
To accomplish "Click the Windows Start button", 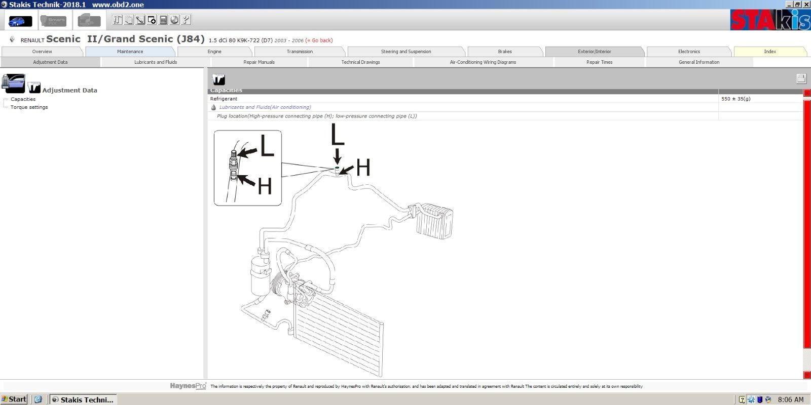I will click(15, 399).
